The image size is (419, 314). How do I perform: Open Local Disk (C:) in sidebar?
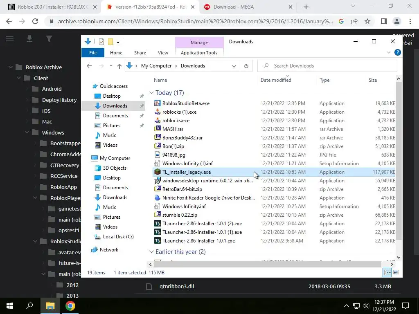tap(118, 237)
